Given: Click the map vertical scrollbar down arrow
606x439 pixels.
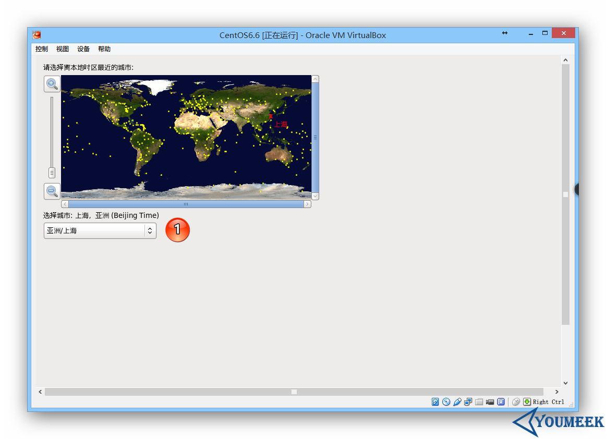Looking at the screenshot, I should point(315,196).
